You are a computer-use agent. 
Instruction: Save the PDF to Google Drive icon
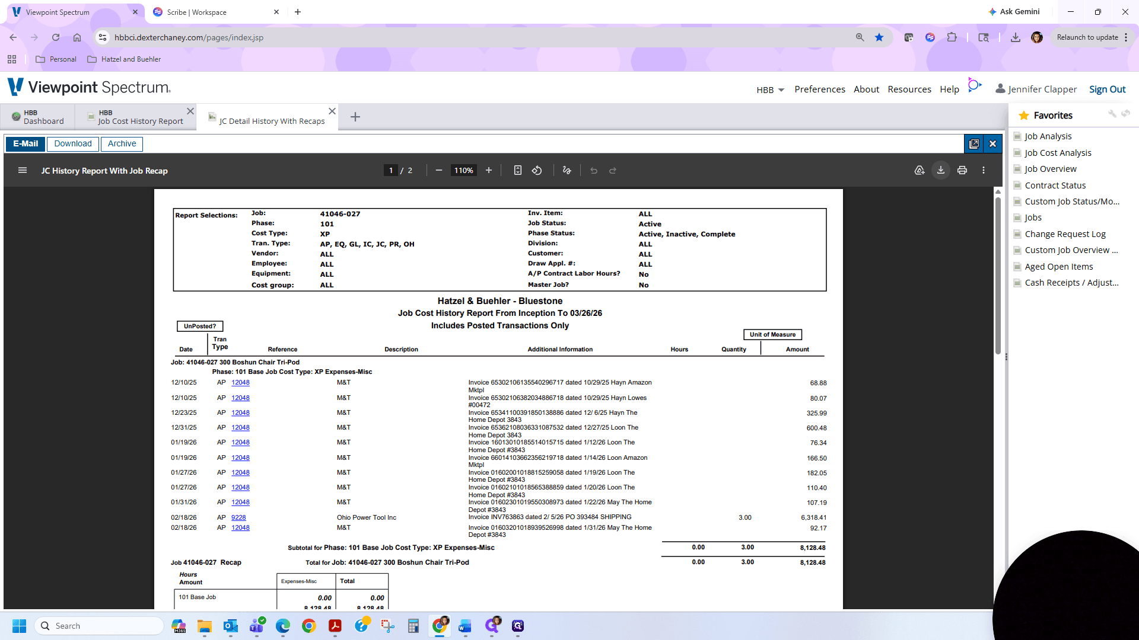920,171
